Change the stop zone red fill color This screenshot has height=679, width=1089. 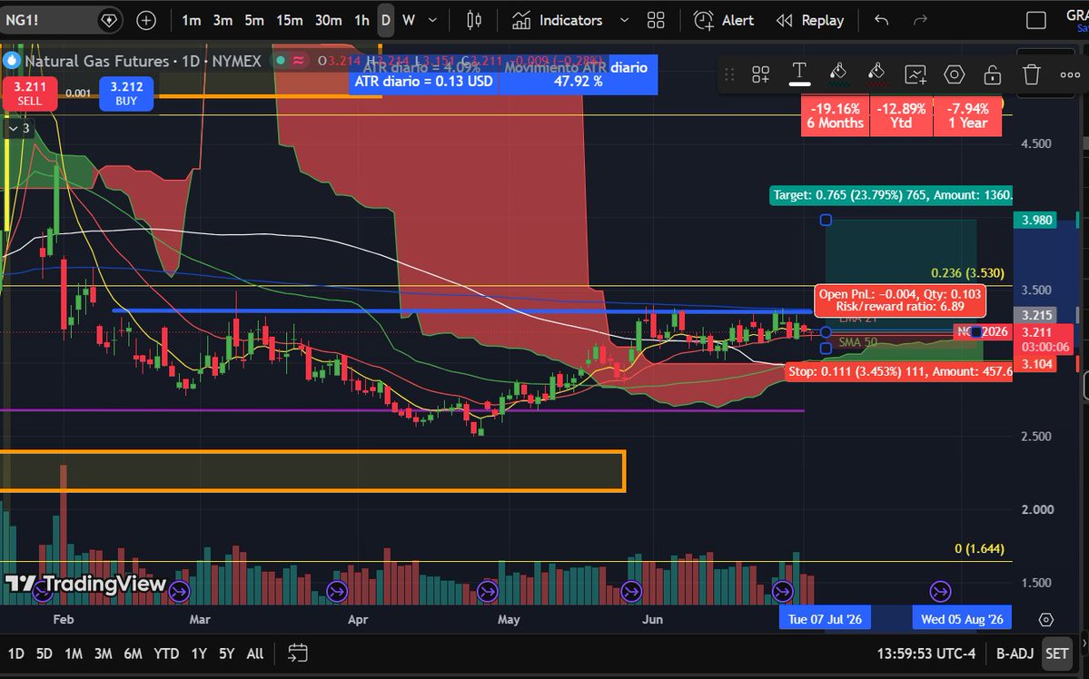876,73
